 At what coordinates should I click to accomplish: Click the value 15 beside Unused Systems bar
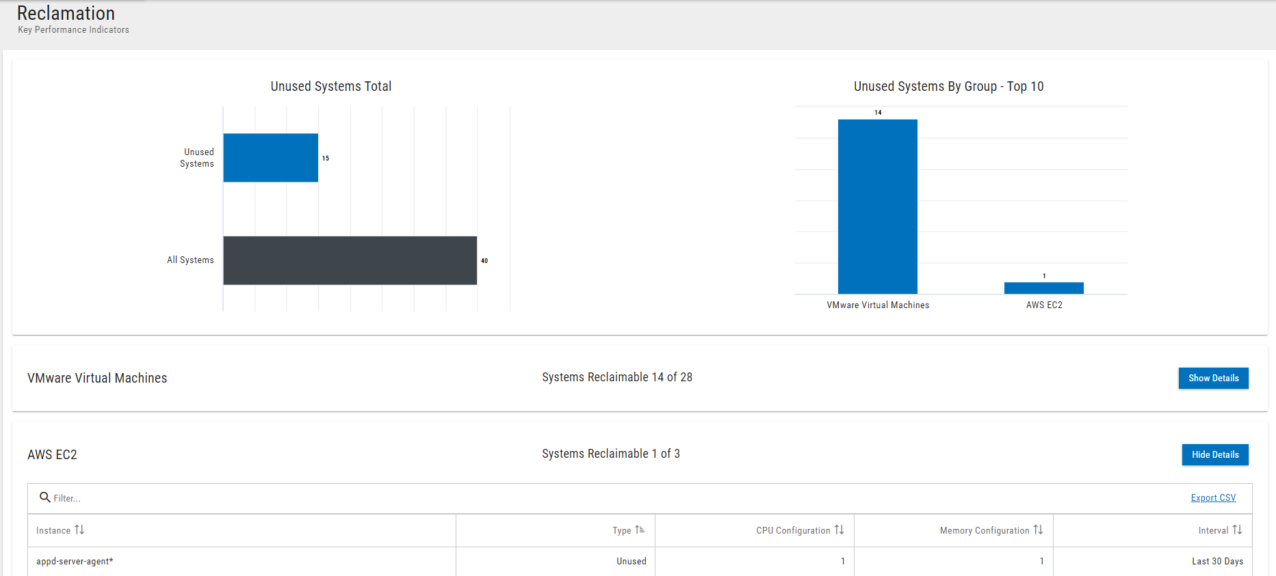(326, 159)
